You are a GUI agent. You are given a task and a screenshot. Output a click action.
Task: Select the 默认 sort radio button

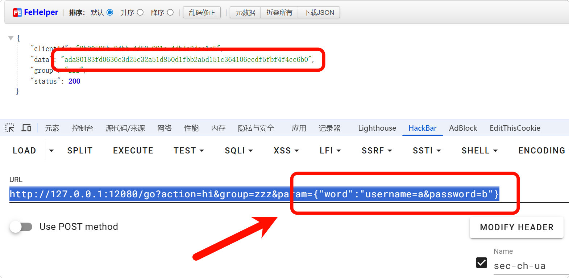click(x=110, y=13)
